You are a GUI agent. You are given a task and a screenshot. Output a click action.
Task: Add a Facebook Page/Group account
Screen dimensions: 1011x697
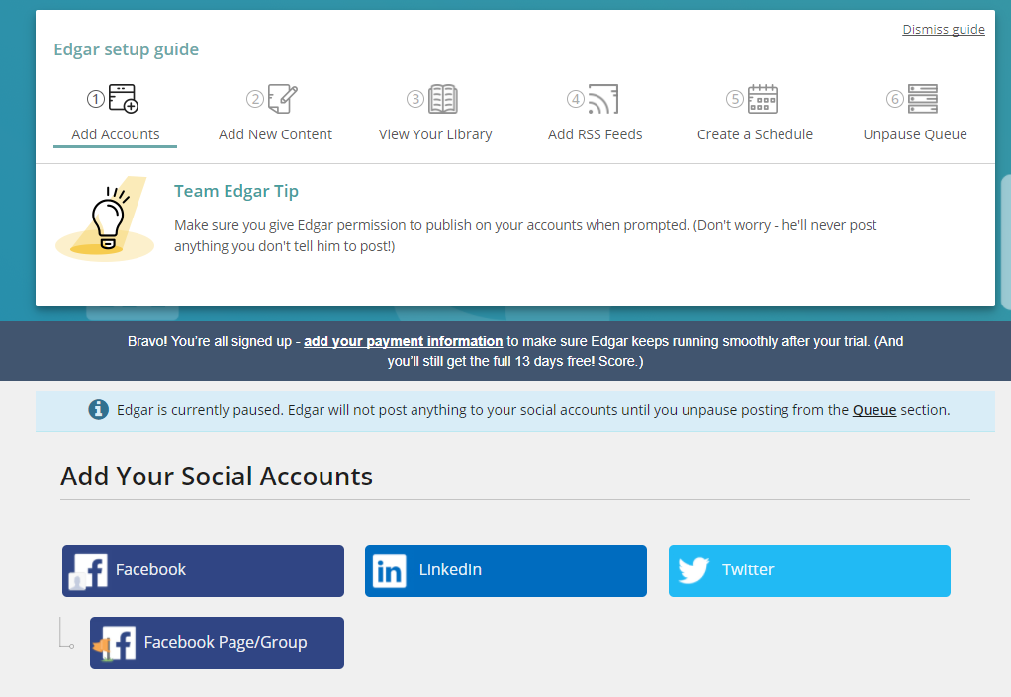(x=217, y=643)
